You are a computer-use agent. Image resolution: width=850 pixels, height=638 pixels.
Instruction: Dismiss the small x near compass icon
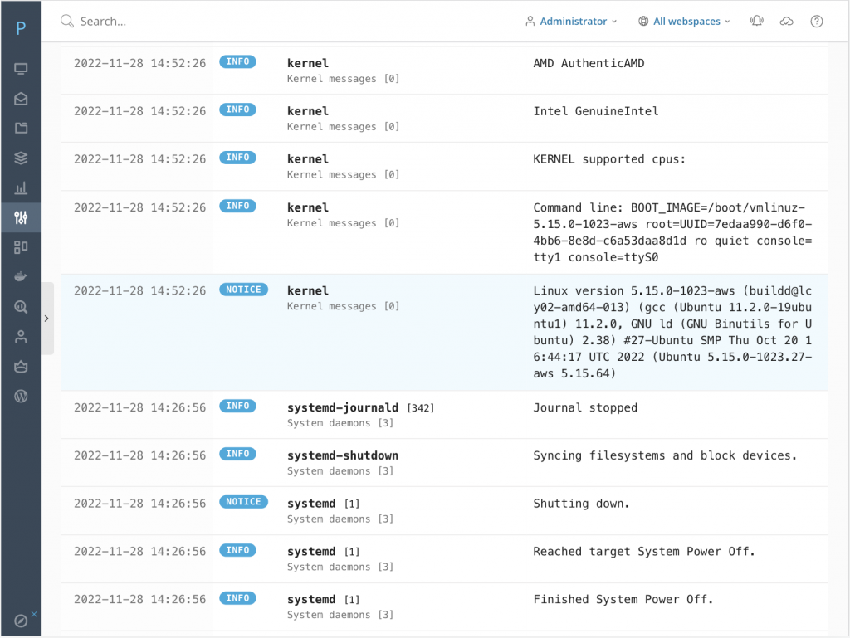pos(34,614)
